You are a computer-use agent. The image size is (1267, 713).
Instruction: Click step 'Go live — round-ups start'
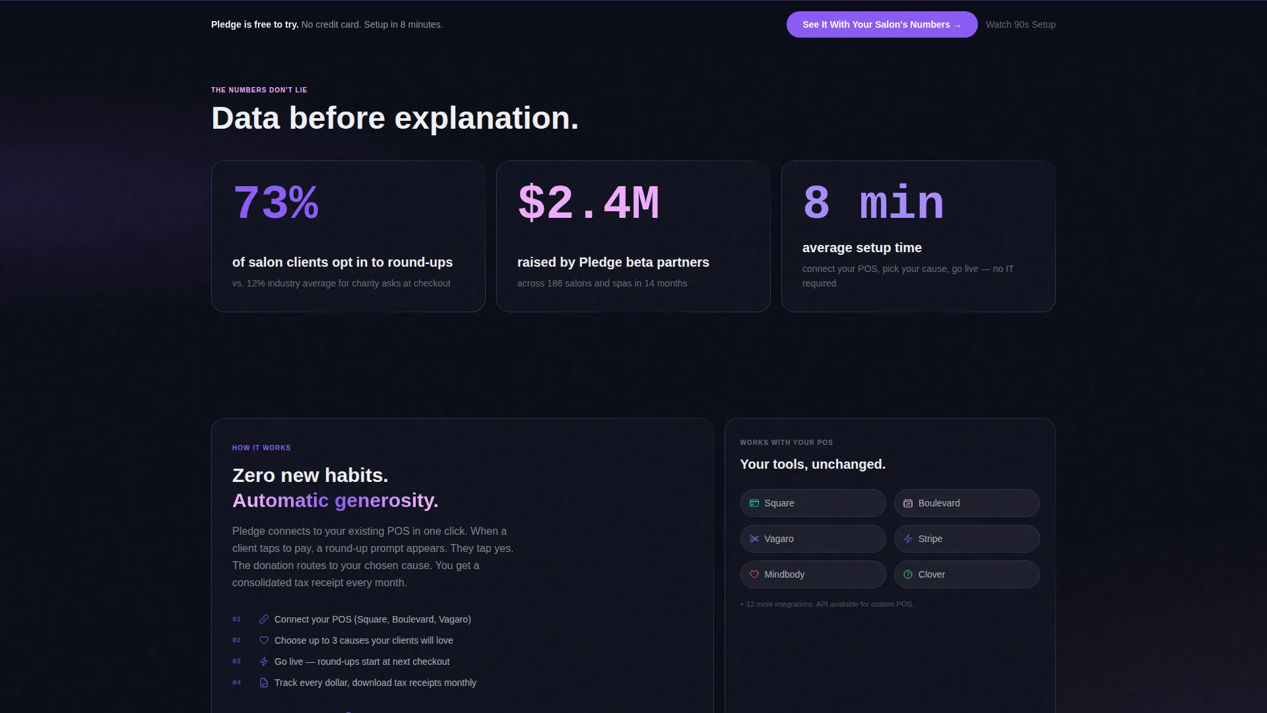[362, 662]
